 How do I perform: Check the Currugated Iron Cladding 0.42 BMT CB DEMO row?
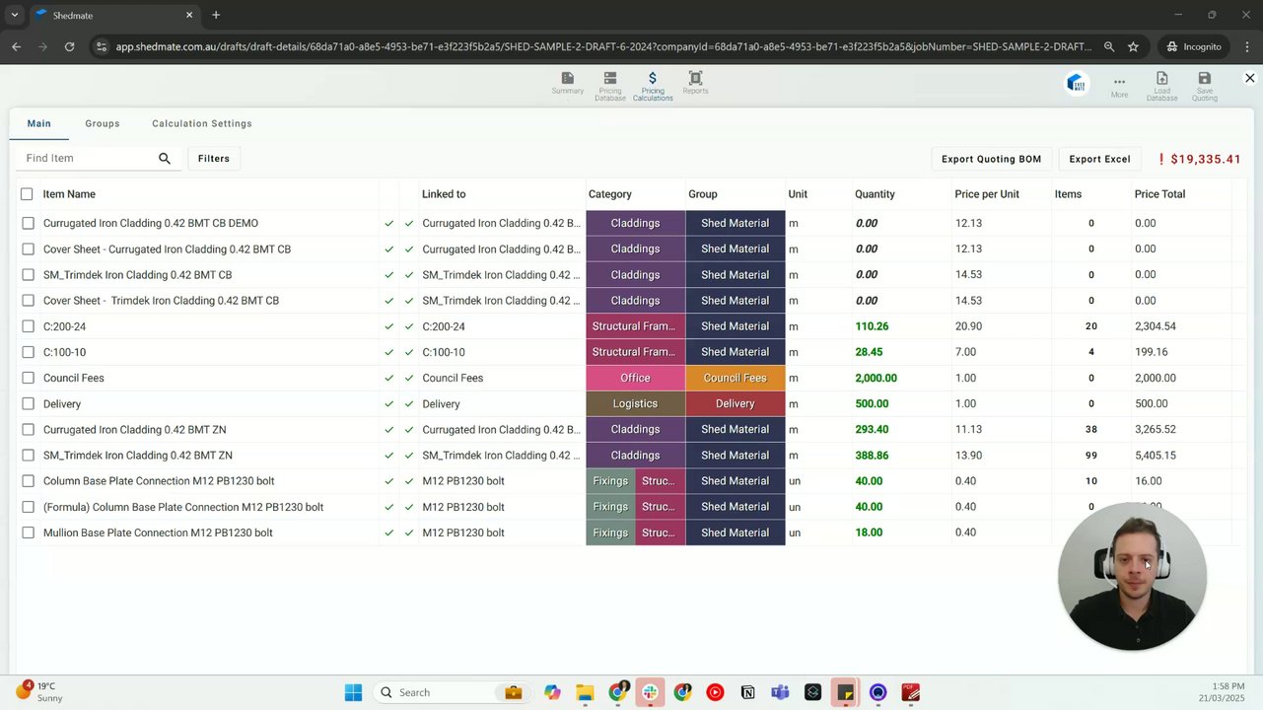[x=28, y=224]
